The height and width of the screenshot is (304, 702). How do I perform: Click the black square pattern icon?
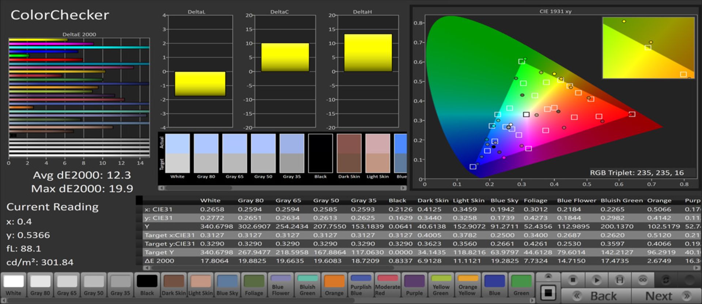[548, 293]
